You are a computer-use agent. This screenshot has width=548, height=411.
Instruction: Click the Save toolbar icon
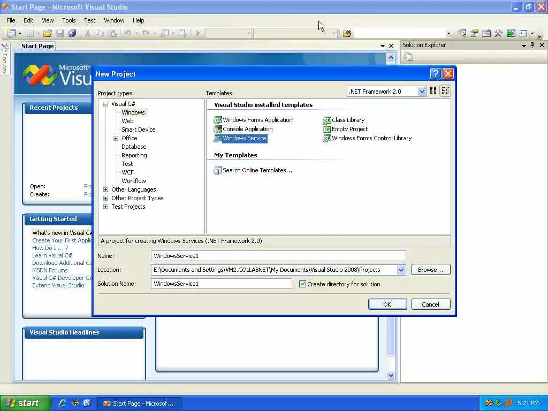[60, 33]
